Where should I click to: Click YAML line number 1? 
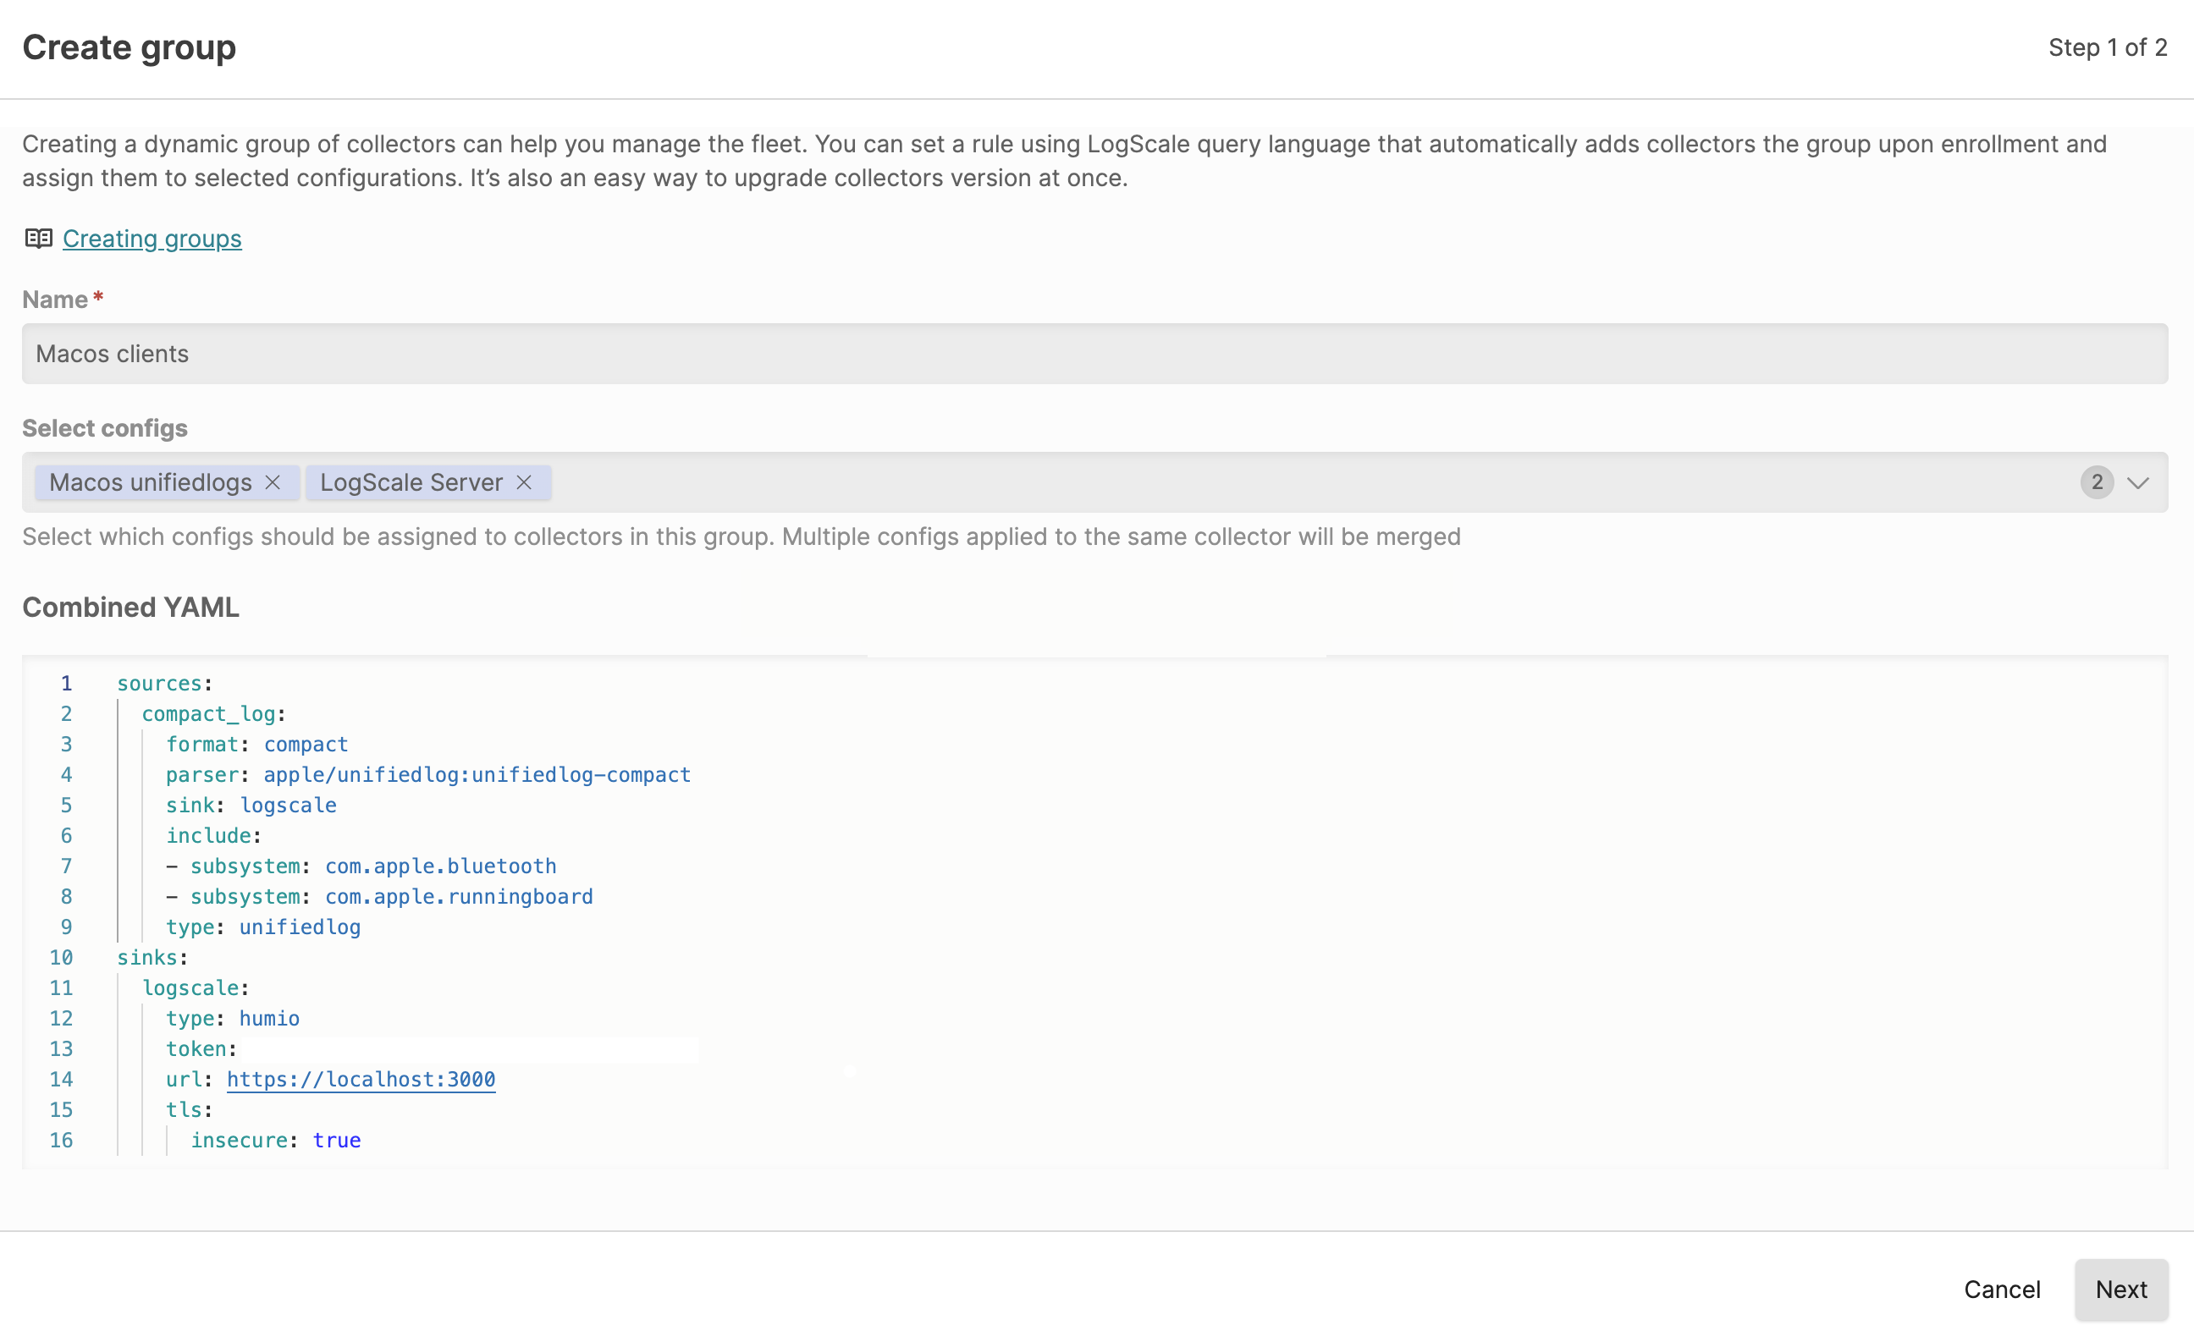(x=66, y=684)
